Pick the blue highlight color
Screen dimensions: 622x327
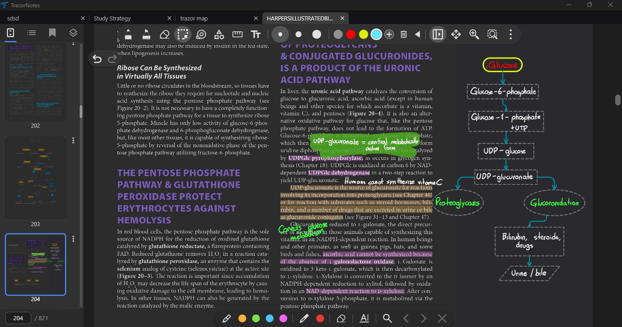coord(270,318)
